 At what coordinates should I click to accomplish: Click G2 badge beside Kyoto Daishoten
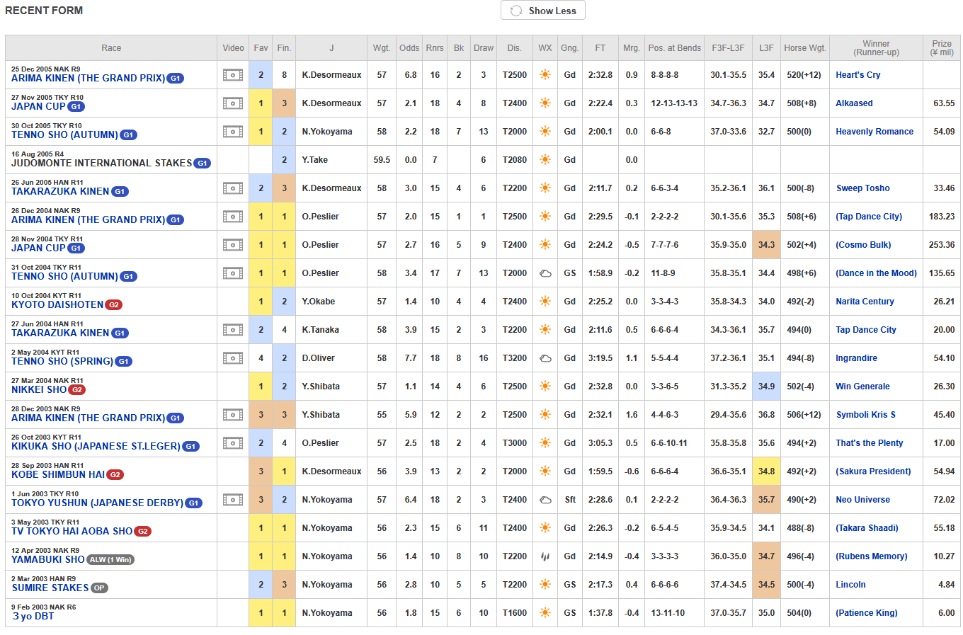[113, 305]
